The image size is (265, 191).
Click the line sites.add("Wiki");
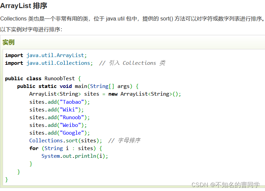click(56, 110)
